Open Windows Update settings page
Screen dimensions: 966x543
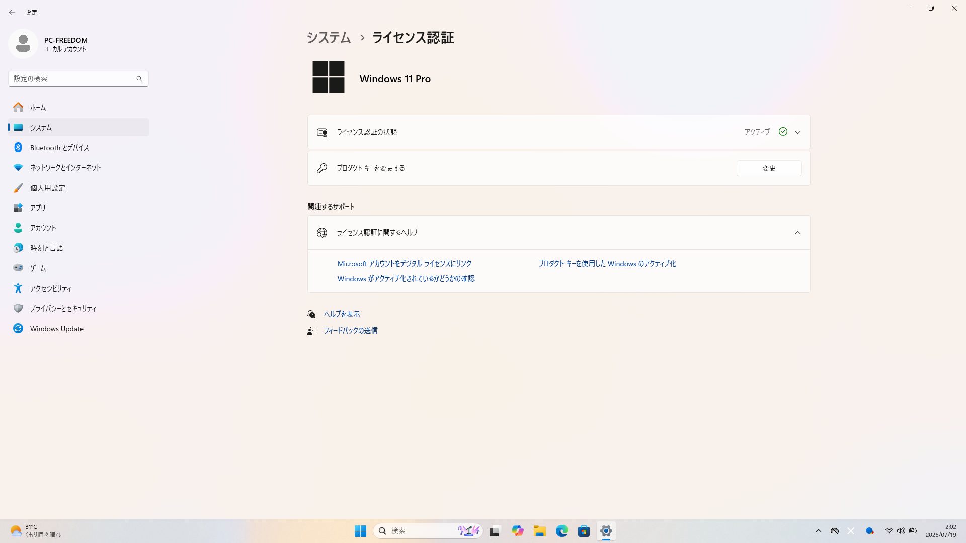56,329
